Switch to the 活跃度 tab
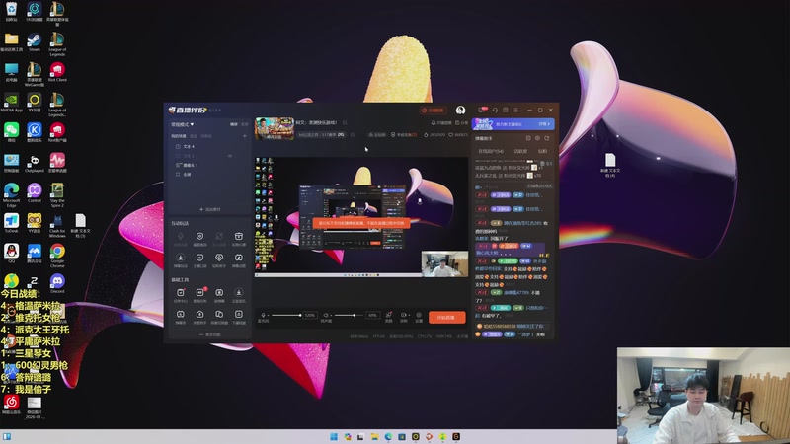Viewport: 790px width, 444px height. point(520,151)
